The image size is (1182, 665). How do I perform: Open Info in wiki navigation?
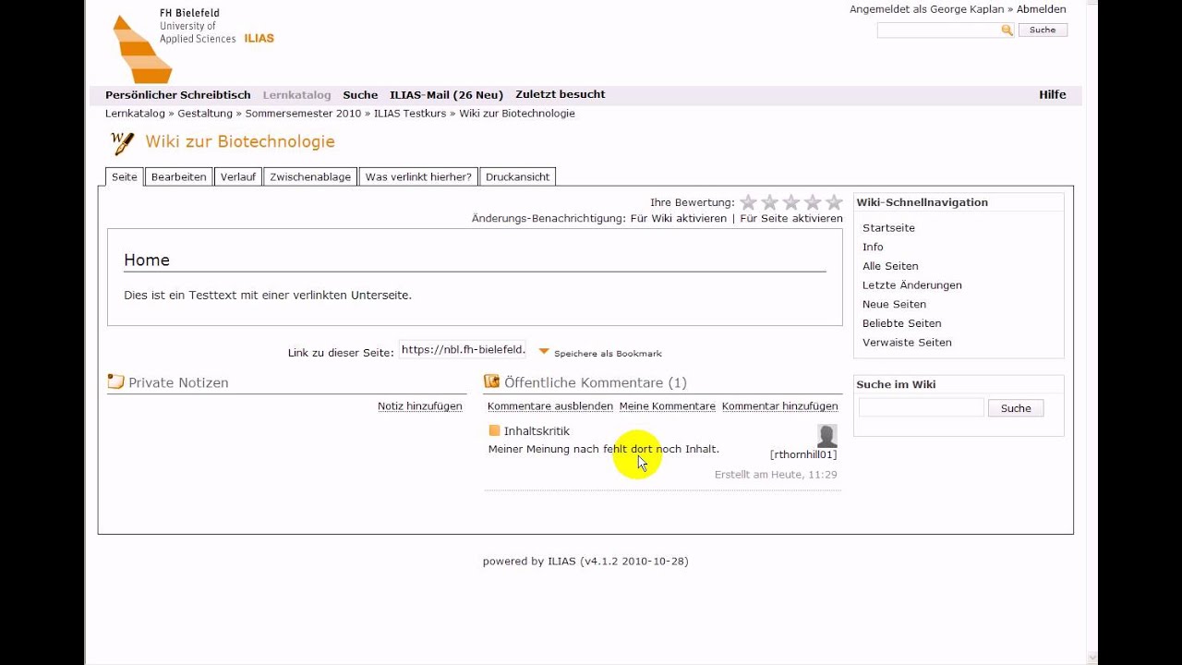(873, 248)
